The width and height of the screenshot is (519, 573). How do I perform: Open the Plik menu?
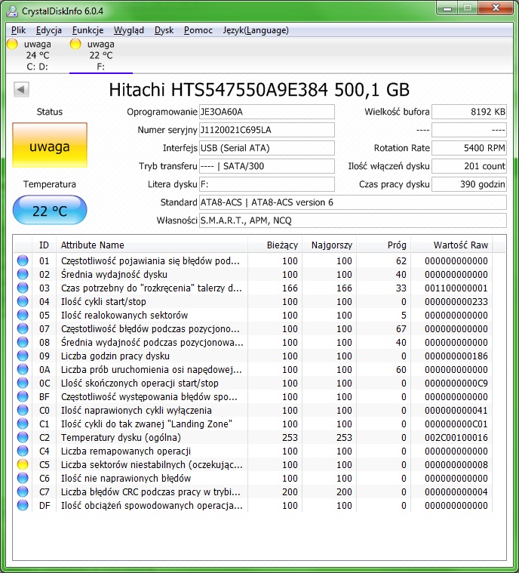tap(19, 30)
